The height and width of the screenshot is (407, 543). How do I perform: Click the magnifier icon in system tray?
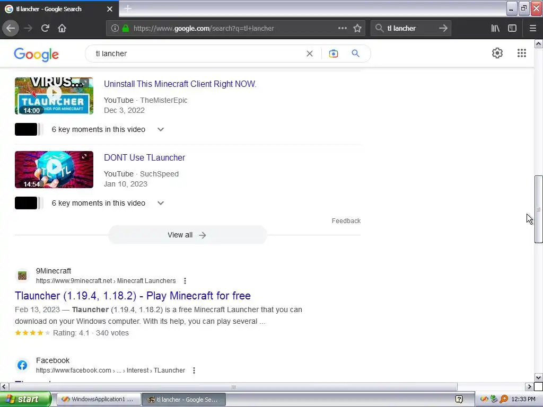[x=504, y=400]
